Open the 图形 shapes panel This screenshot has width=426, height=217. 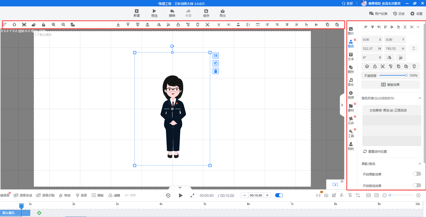pyautogui.click(x=351, y=69)
